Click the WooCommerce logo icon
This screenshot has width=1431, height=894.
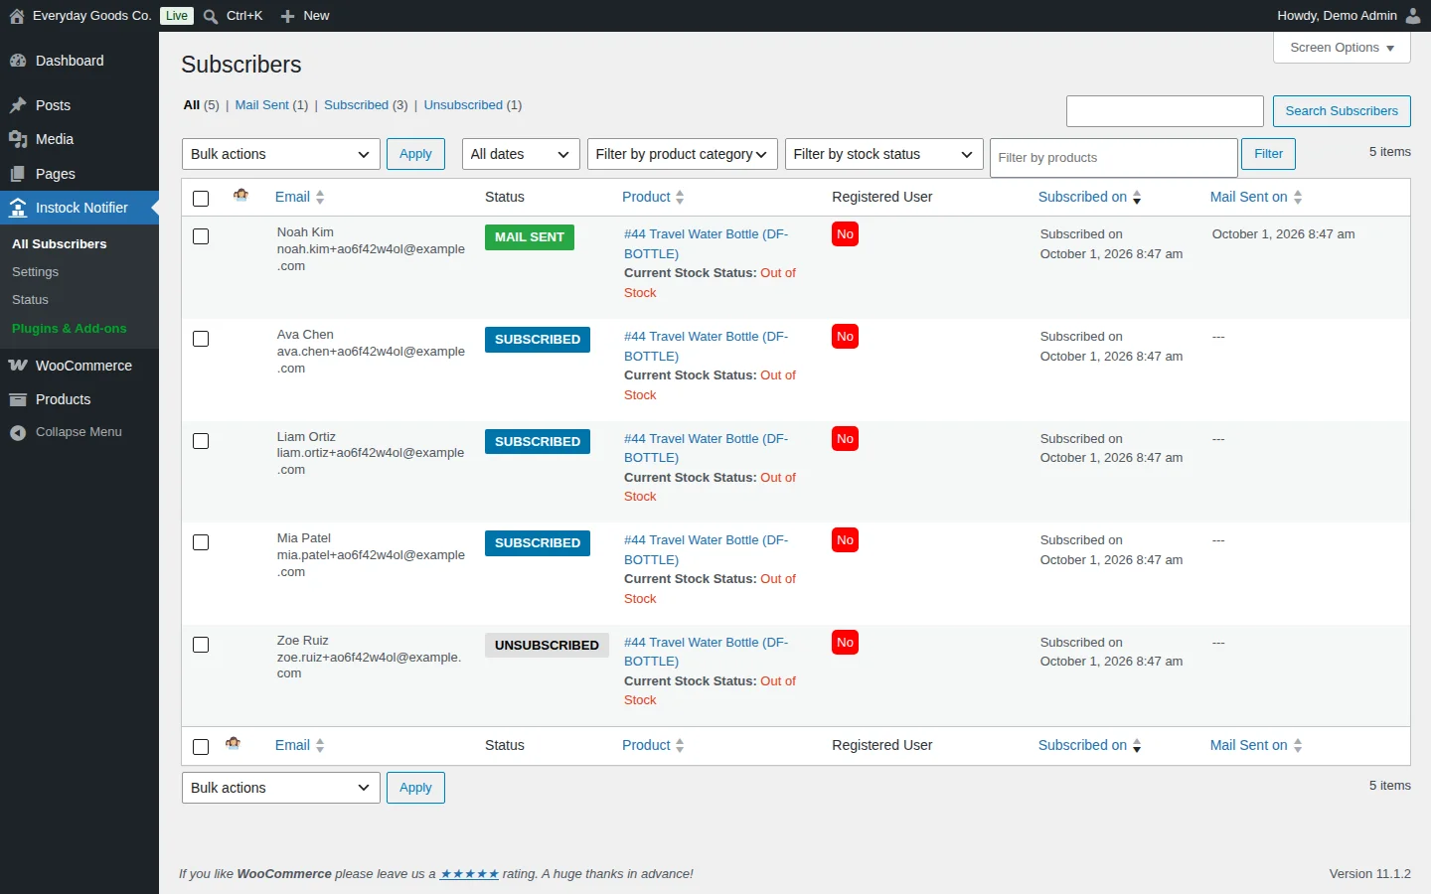tap(18, 366)
